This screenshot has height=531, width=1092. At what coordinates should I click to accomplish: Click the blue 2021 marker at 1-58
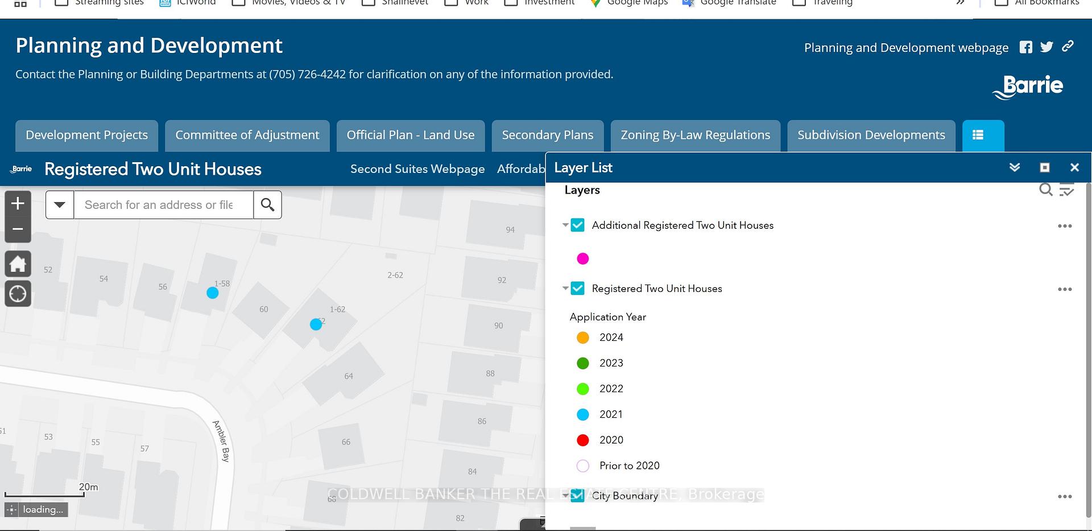[x=212, y=293]
